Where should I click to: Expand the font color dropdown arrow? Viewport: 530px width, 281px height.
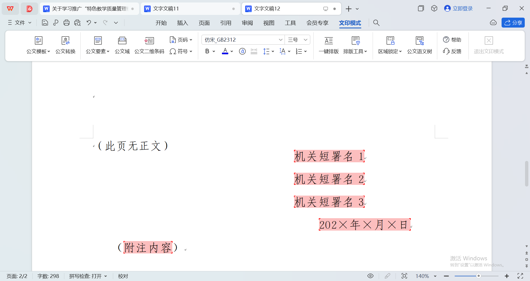232,52
